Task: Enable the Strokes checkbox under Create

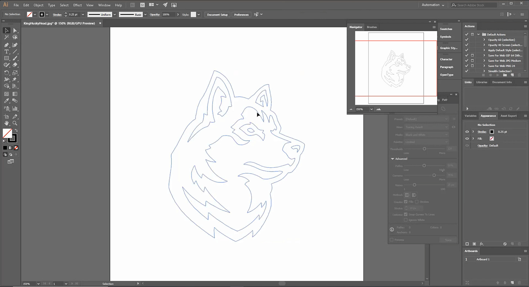Action: pos(417,202)
